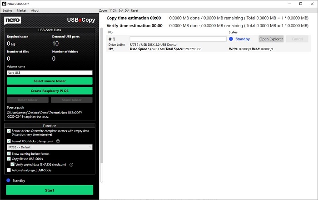Open the FAT32 -> Default file-system dropdown
Screen dimensions: 318x200
(50, 147)
